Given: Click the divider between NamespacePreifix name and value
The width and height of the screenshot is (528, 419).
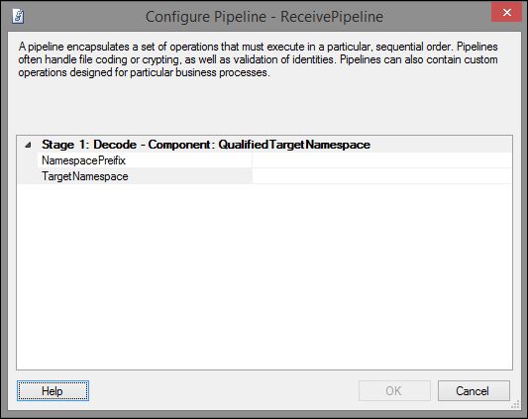Looking at the screenshot, I should (x=252, y=160).
